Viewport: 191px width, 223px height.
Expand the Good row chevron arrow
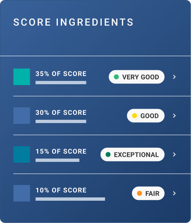click(x=174, y=116)
